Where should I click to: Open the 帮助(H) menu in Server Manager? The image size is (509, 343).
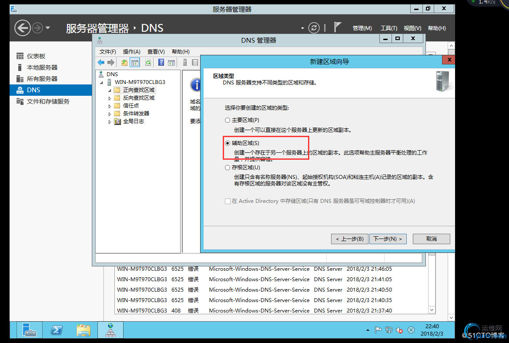click(x=437, y=28)
